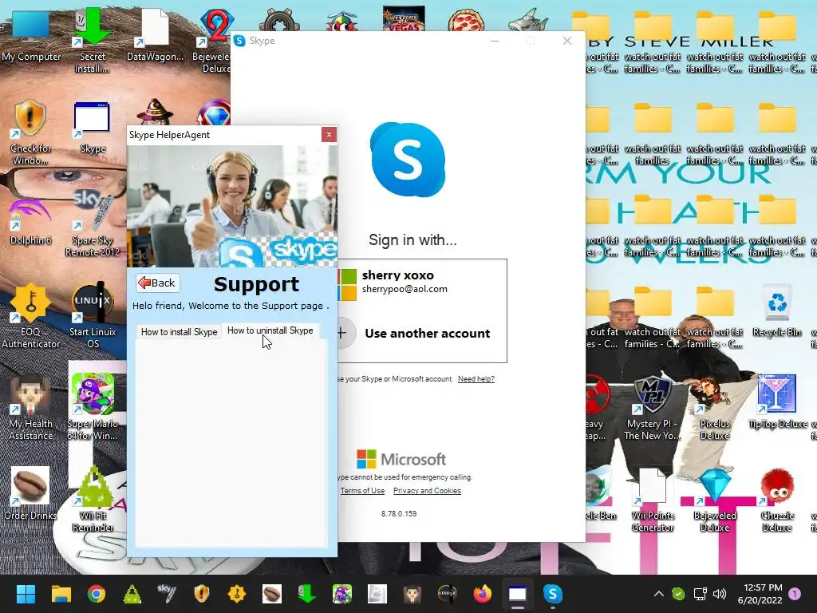Open Firefox from the taskbar
The image size is (817, 613).
coord(482,594)
